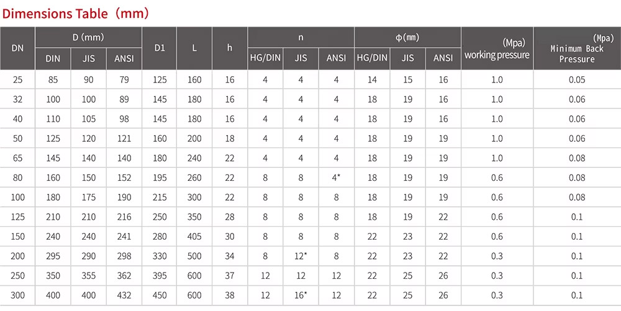Click the L value cell 405
621x311 pixels.
(194, 237)
